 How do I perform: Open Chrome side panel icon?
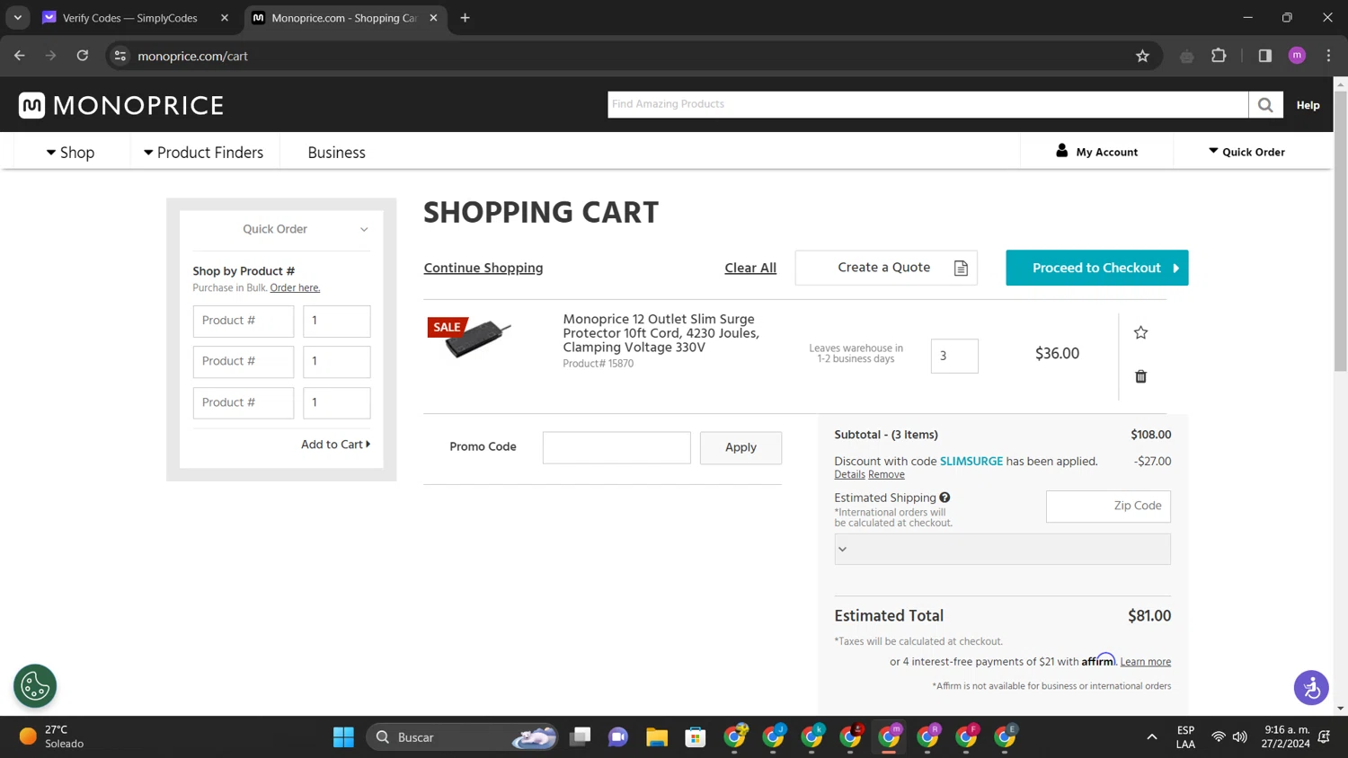[1264, 56]
